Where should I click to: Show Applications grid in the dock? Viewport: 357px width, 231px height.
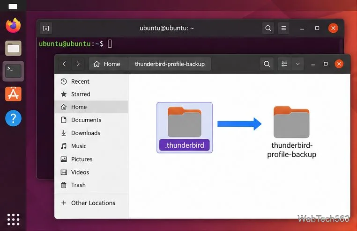[13, 219]
